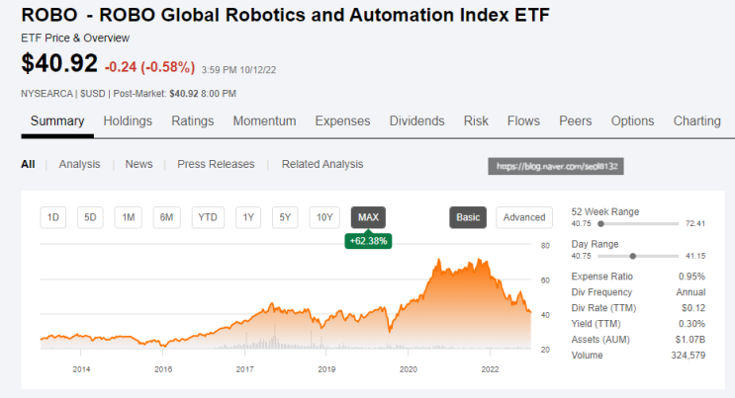735x398 pixels.
Task: Open the Holdings tab
Action: (128, 121)
